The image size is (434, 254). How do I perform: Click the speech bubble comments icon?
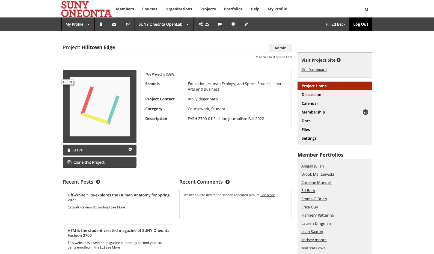[220, 24]
